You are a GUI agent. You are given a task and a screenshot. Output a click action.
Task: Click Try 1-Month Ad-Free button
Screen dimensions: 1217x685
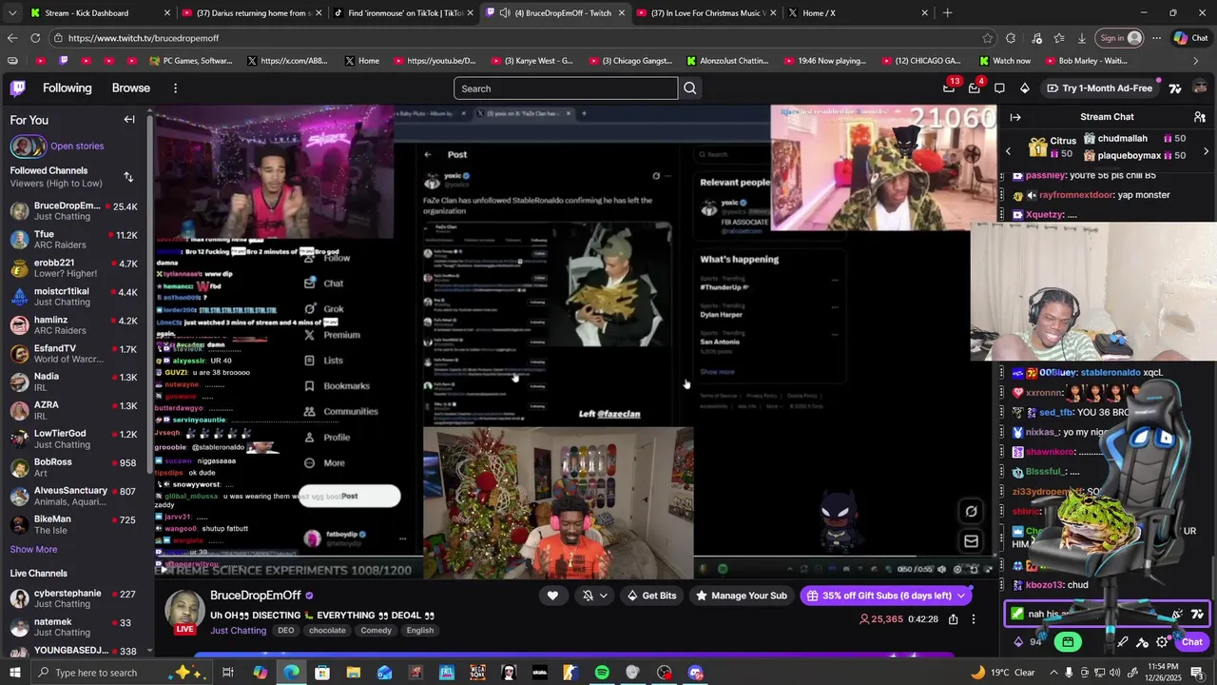coord(1099,88)
